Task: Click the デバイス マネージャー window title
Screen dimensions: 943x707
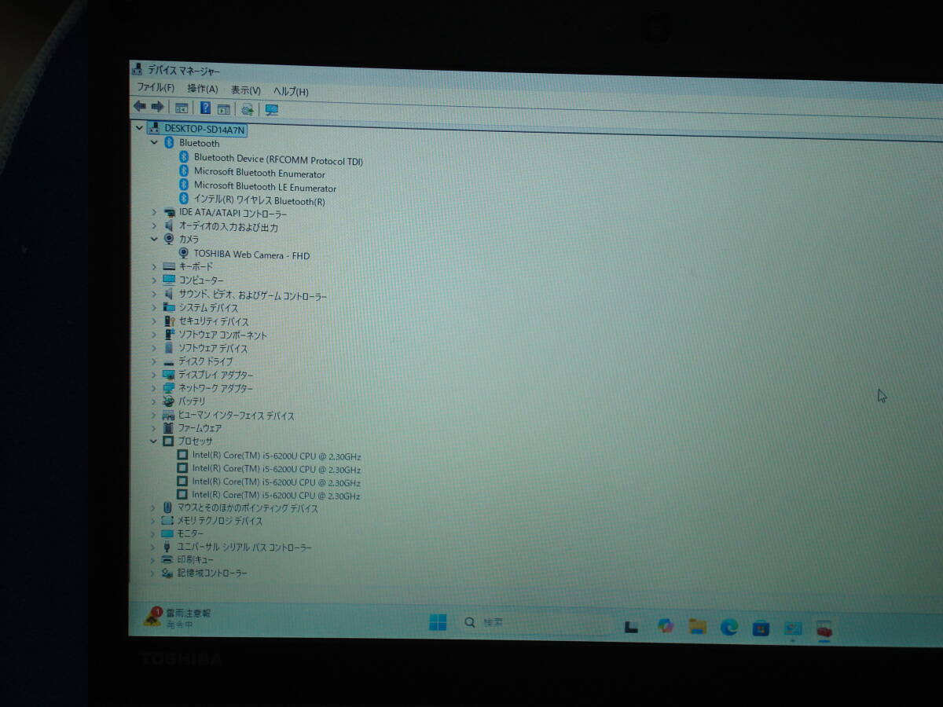Action: tap(184, 71)
